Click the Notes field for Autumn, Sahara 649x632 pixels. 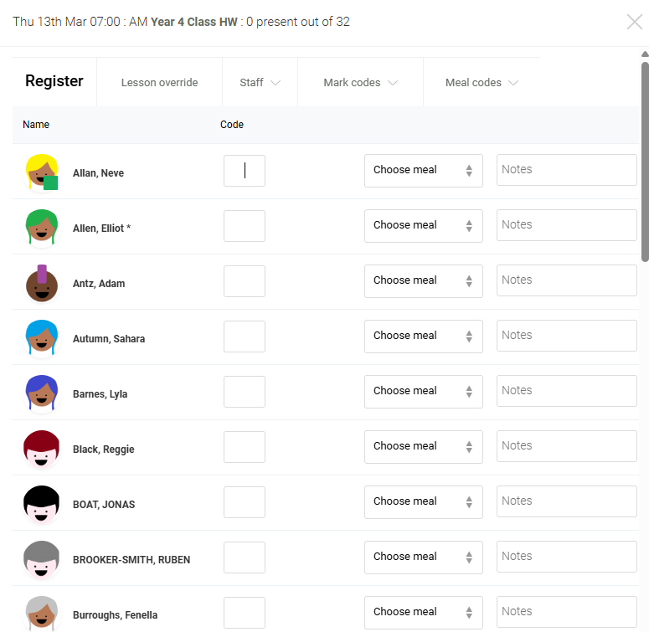pyautogui.click(x=566, y=336)
